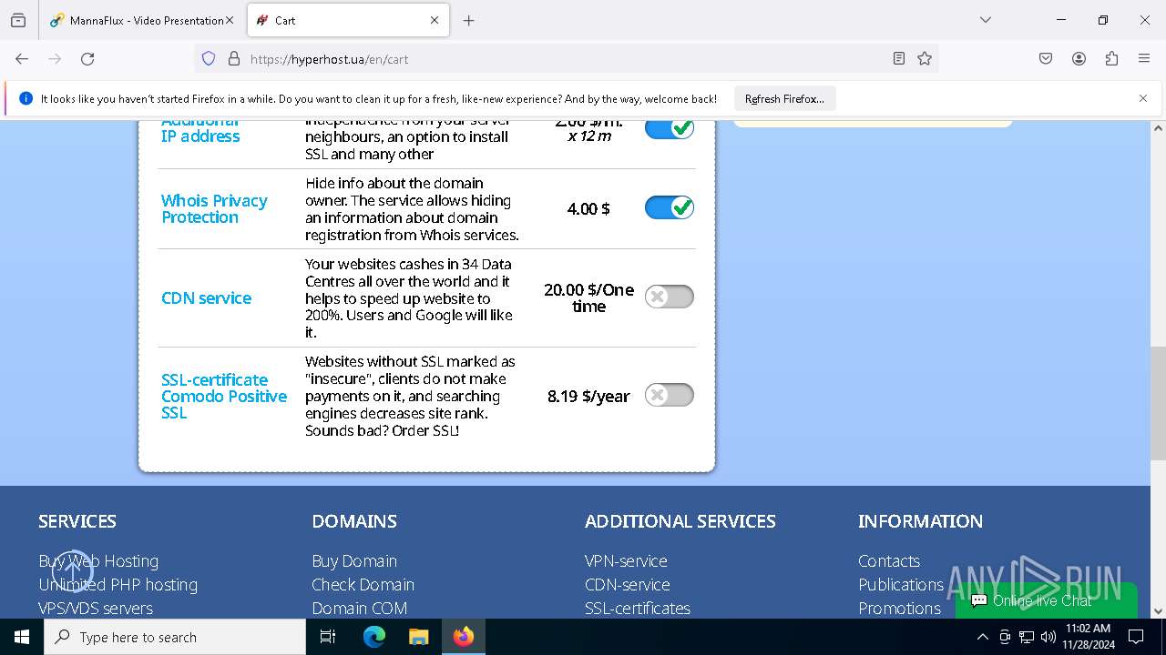The height and width of the screenshot is (655, 1166).
Task: Open the Check Domain link
Action: click(x=363, y=585)
